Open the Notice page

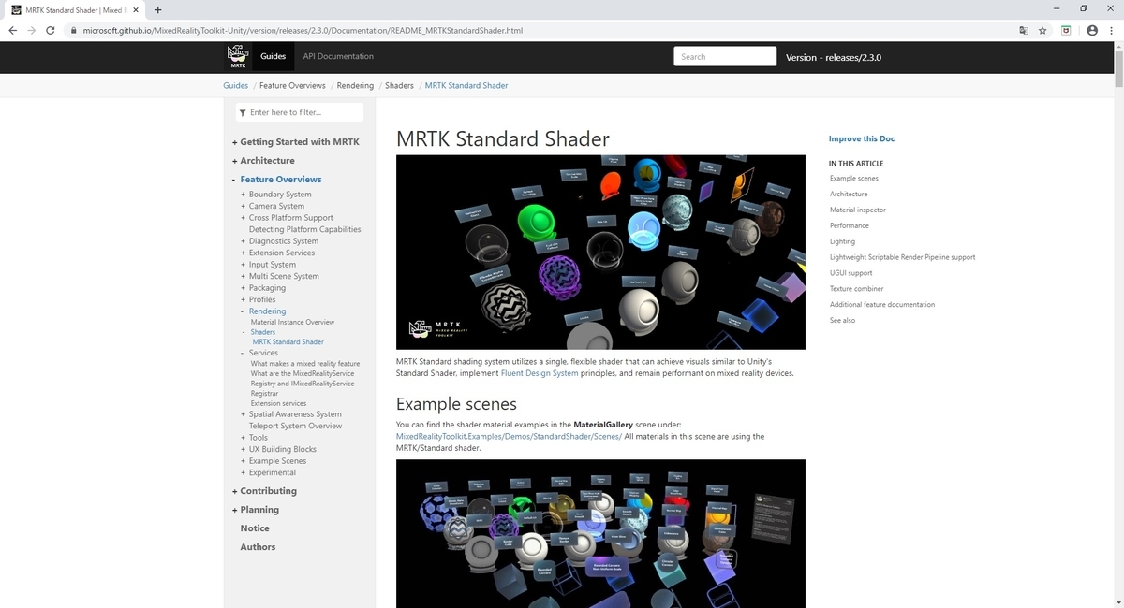(255, 528)
